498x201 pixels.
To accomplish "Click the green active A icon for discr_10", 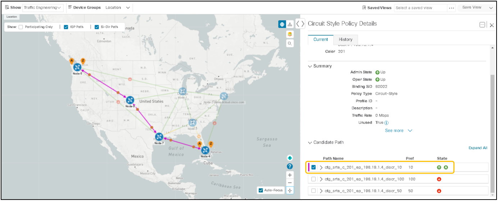I will click(446, 167).
